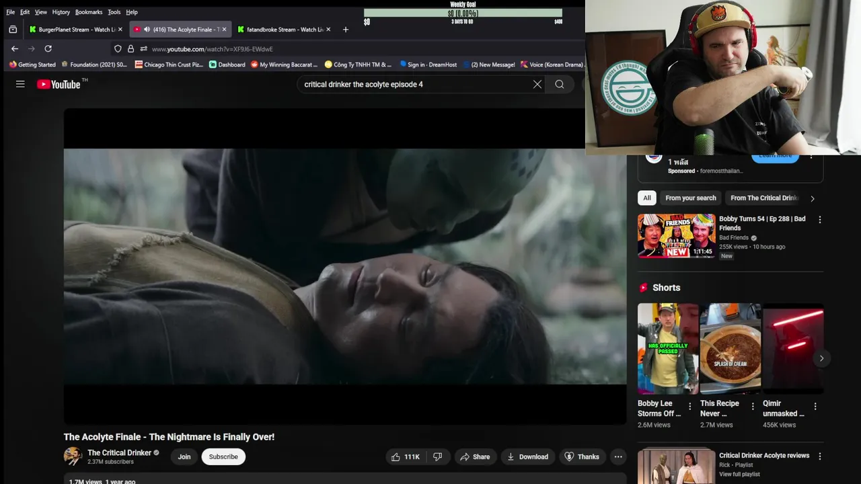The width and height of the screenshot is (861, 484).
Task: Select the From The Critical Drinker chip
Action: [x=764, y=198]
